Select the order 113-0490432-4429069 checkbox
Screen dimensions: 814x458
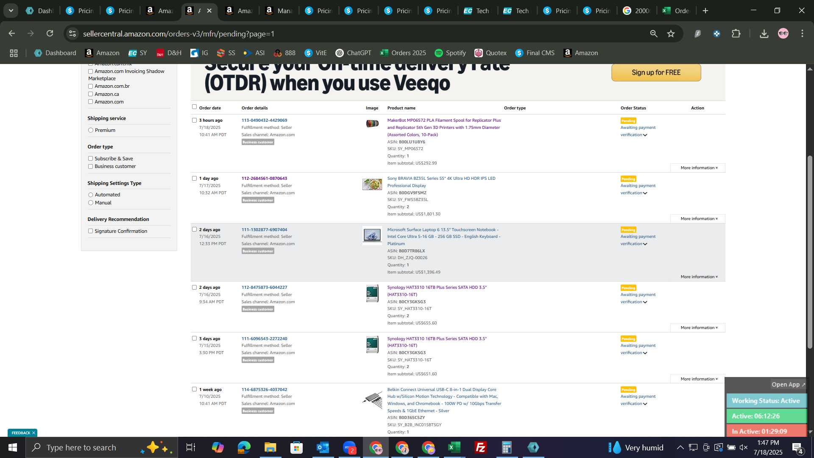[x=194, y=120]
